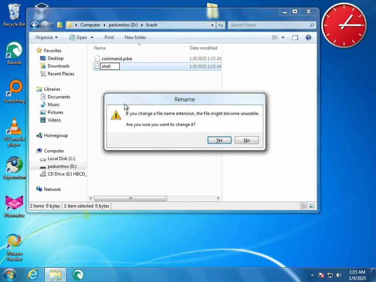Click the volume speaker tray icon
The image size is (376, 282).
[x=339, y=275]
